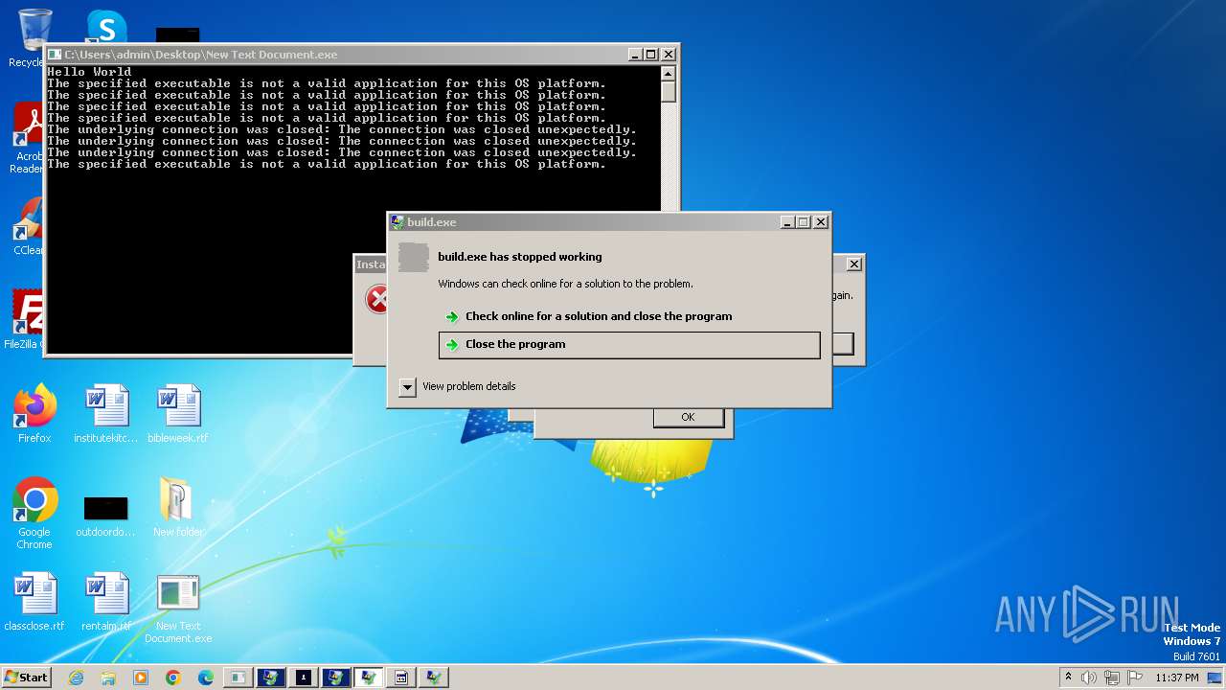Select bibleweek.rtf document icon
Screen dimensions: 1226x690
coord(178,414)
